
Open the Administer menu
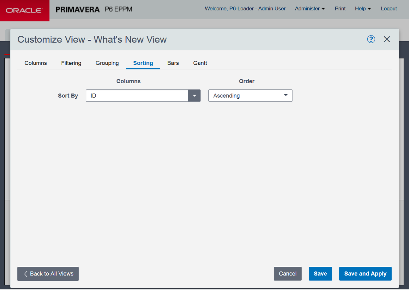tap(310, 9)
